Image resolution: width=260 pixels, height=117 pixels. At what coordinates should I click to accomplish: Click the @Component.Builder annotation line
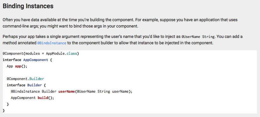tap(25, 79)
